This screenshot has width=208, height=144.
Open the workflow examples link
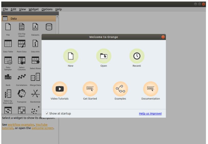(21, 125)
